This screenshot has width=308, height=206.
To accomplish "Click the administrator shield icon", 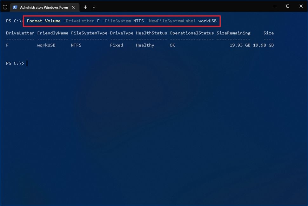I will 5,7.
